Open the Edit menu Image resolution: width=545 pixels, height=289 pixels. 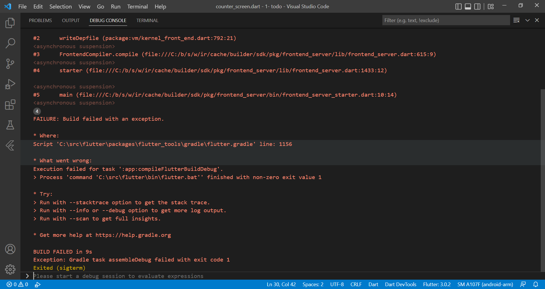[38, 7]
